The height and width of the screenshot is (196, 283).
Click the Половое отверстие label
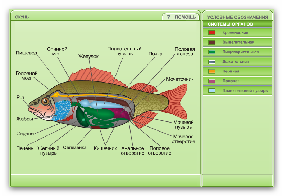click(x=160, y=151)
